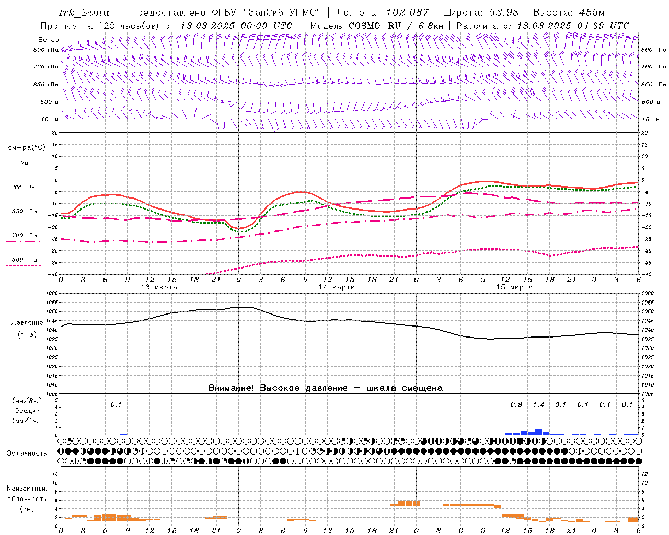Image resolution: width=669 pixels, height=535 pixels.
Task: Click the "(км)" convective height unit label
Action: click(x=27, y=509)
